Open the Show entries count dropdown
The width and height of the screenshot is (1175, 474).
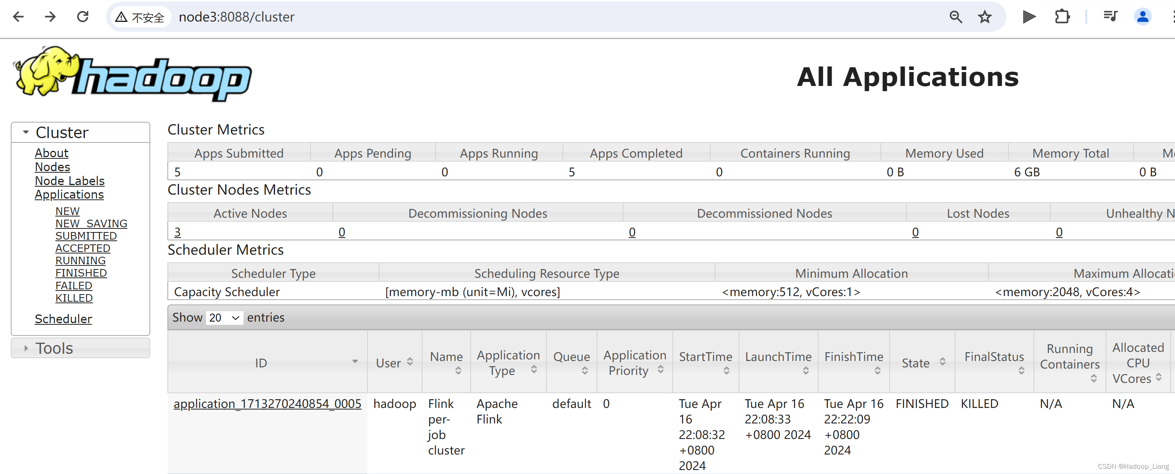[224, 318]
